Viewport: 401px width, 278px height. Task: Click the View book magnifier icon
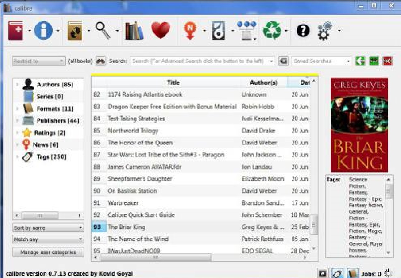point(103,30)
